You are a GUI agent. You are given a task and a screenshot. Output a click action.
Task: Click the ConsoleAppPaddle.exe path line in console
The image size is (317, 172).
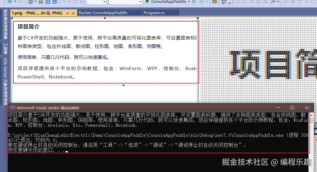point(158,135)
